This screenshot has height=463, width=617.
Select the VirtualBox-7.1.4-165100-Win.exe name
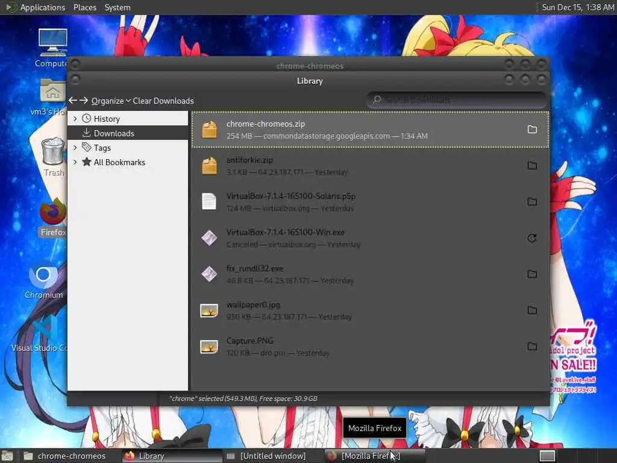click(285, 232)
